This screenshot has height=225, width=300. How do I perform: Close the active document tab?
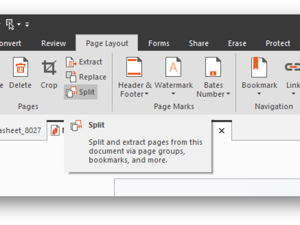(x=222, y=130)
